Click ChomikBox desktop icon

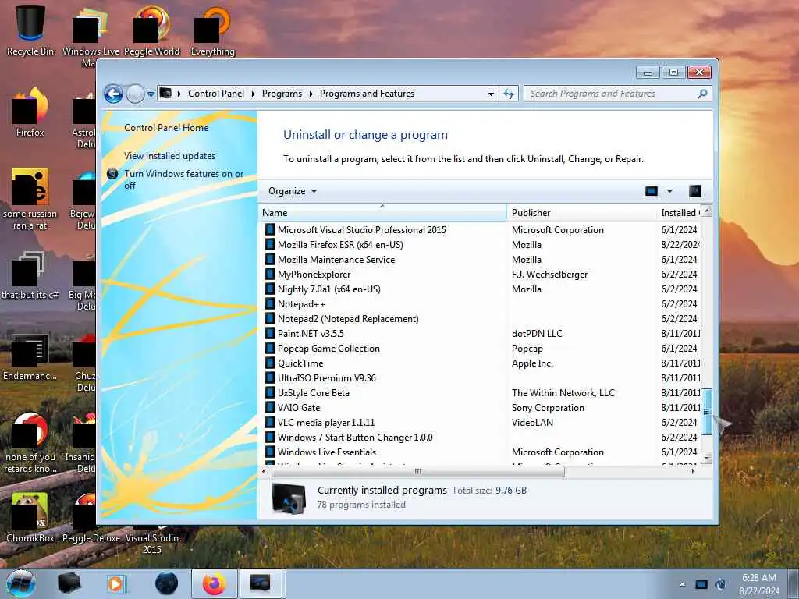tap(30, 517)
